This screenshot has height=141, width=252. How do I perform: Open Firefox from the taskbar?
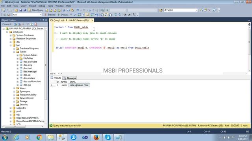[96, 137]
